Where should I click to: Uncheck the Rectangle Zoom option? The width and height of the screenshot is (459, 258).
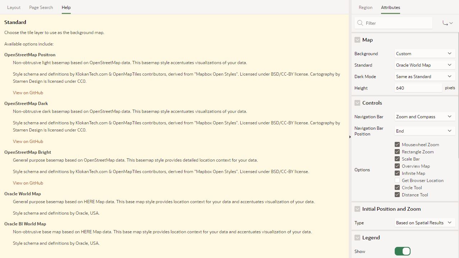pyautogui.click(x=397, y=152)
